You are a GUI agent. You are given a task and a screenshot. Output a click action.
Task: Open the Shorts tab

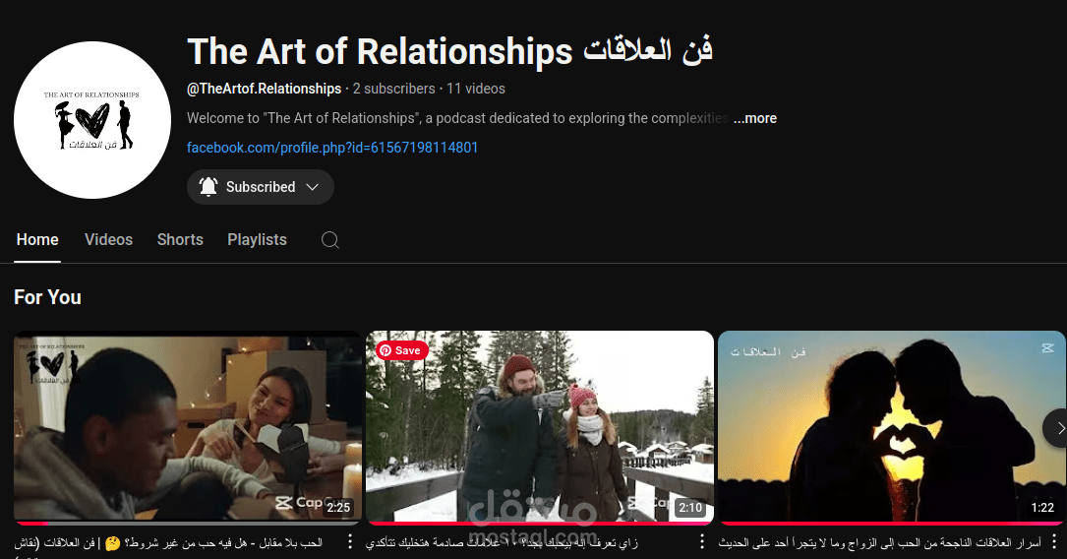[x=180, y=240]
